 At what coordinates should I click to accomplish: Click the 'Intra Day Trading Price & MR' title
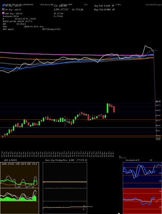coord(60,160)
